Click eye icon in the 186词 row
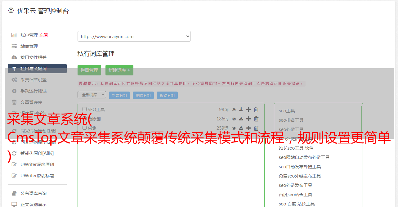 point(234,119)
